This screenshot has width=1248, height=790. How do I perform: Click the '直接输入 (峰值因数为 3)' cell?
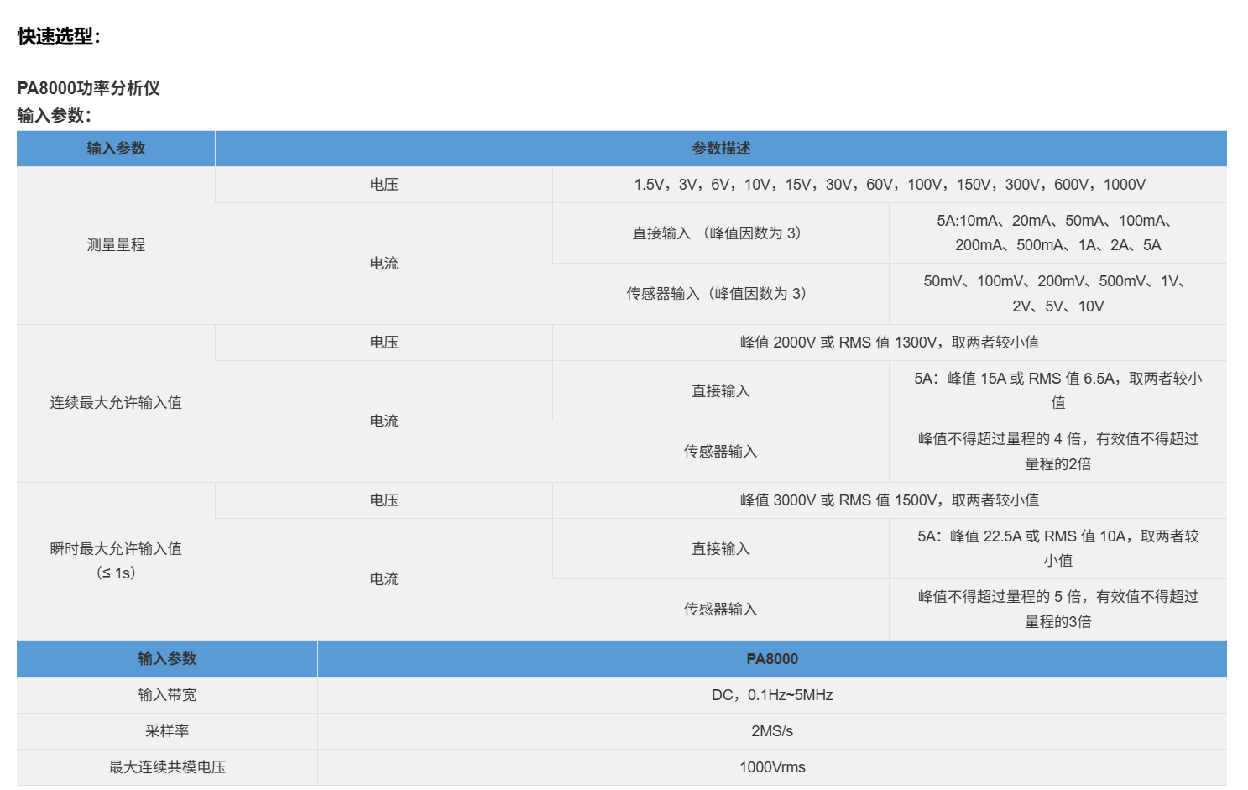(x=721, y=233)
